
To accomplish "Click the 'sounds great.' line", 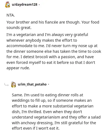I will pos(19,28).
